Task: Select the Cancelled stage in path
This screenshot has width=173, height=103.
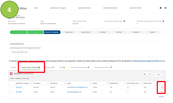Action: [x=136, y=32]
